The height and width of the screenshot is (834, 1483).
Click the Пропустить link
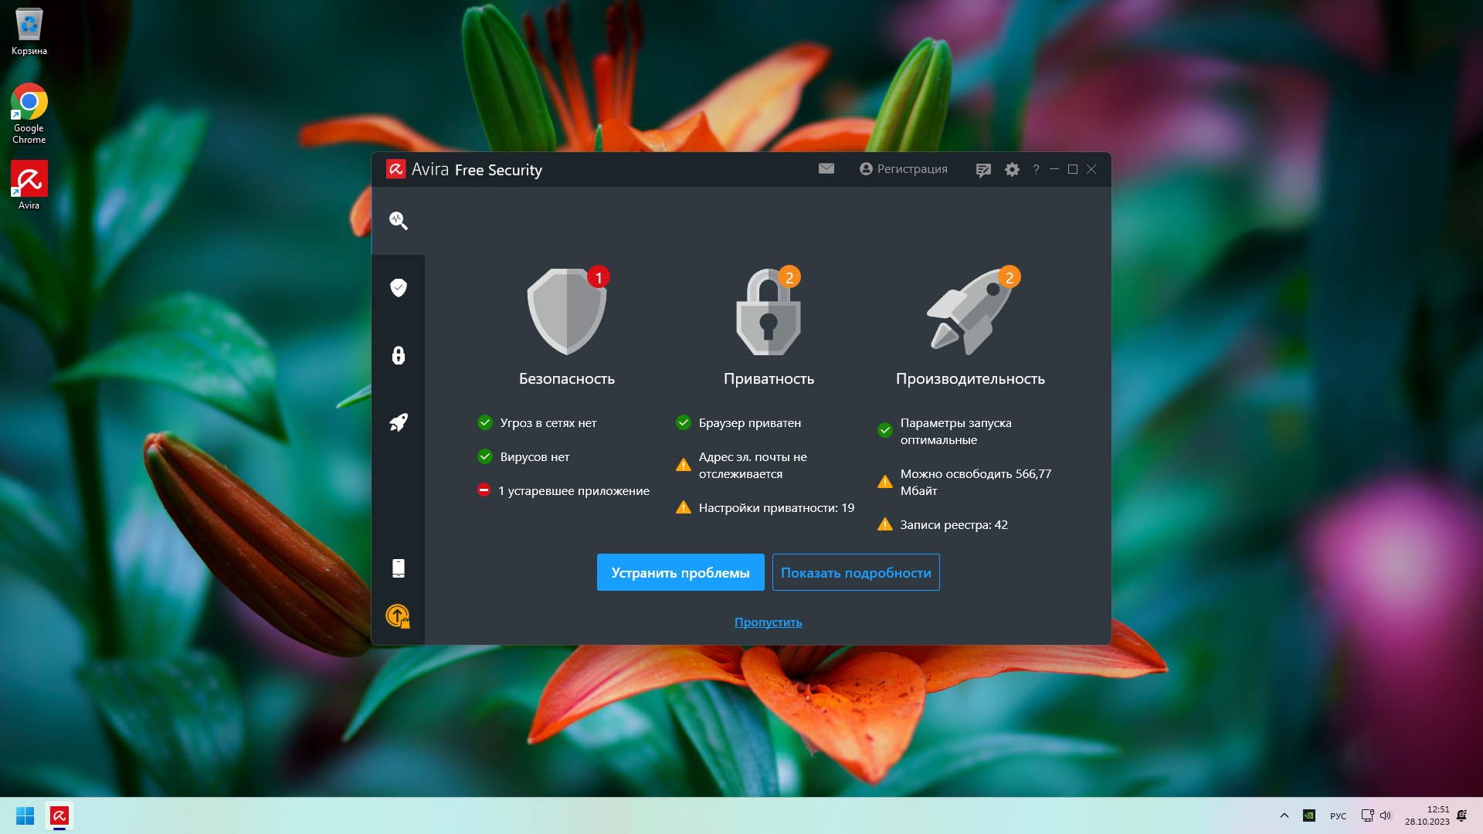pyautogui.click(x=768, y=622)
